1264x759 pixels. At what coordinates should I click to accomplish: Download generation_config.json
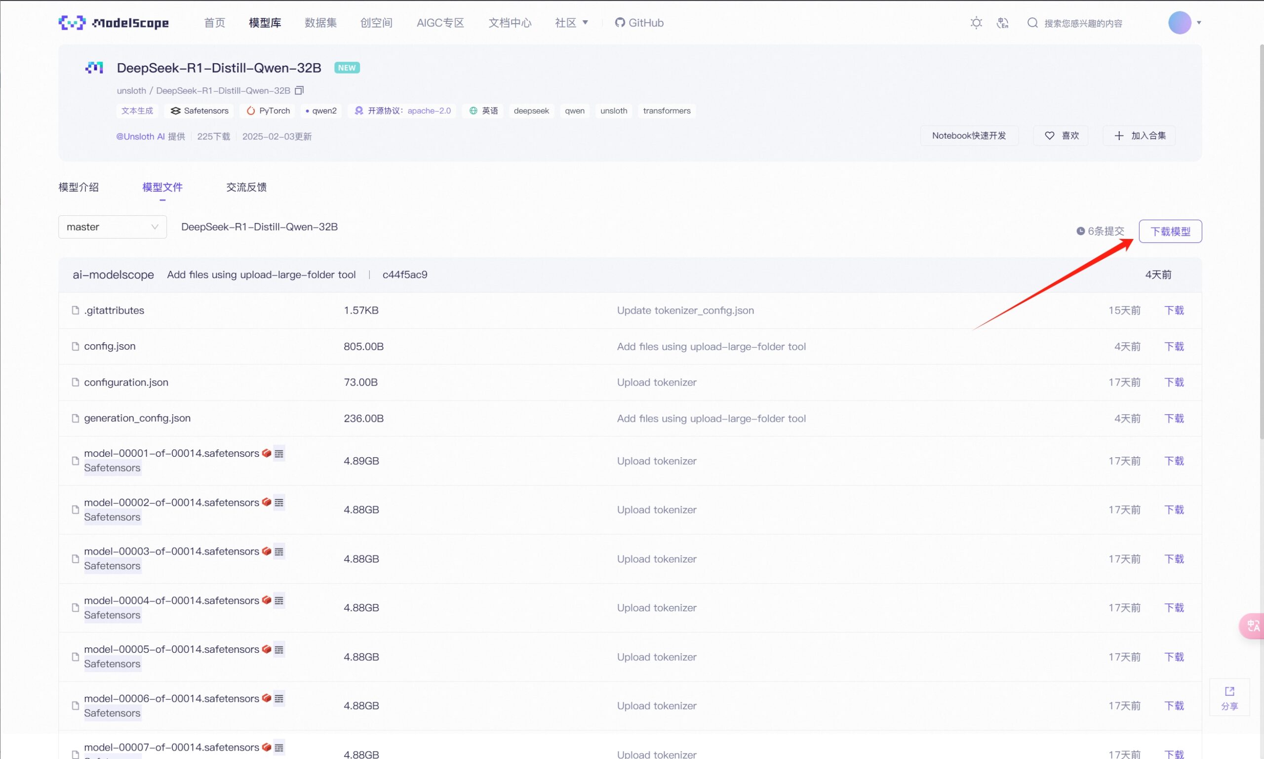coord(1174,418)
